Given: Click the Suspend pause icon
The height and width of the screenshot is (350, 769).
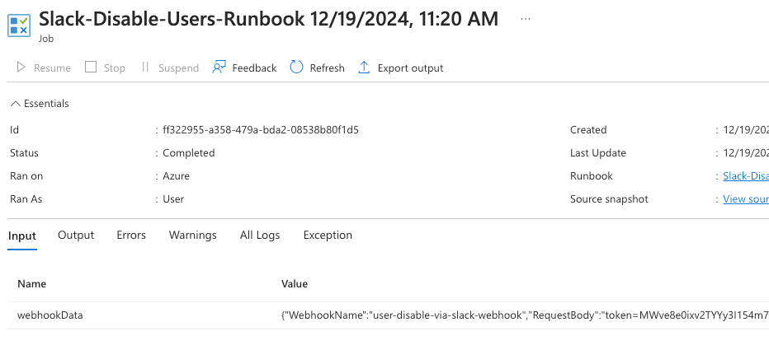Looking at the screenshot, I should (x=145, y=67).
